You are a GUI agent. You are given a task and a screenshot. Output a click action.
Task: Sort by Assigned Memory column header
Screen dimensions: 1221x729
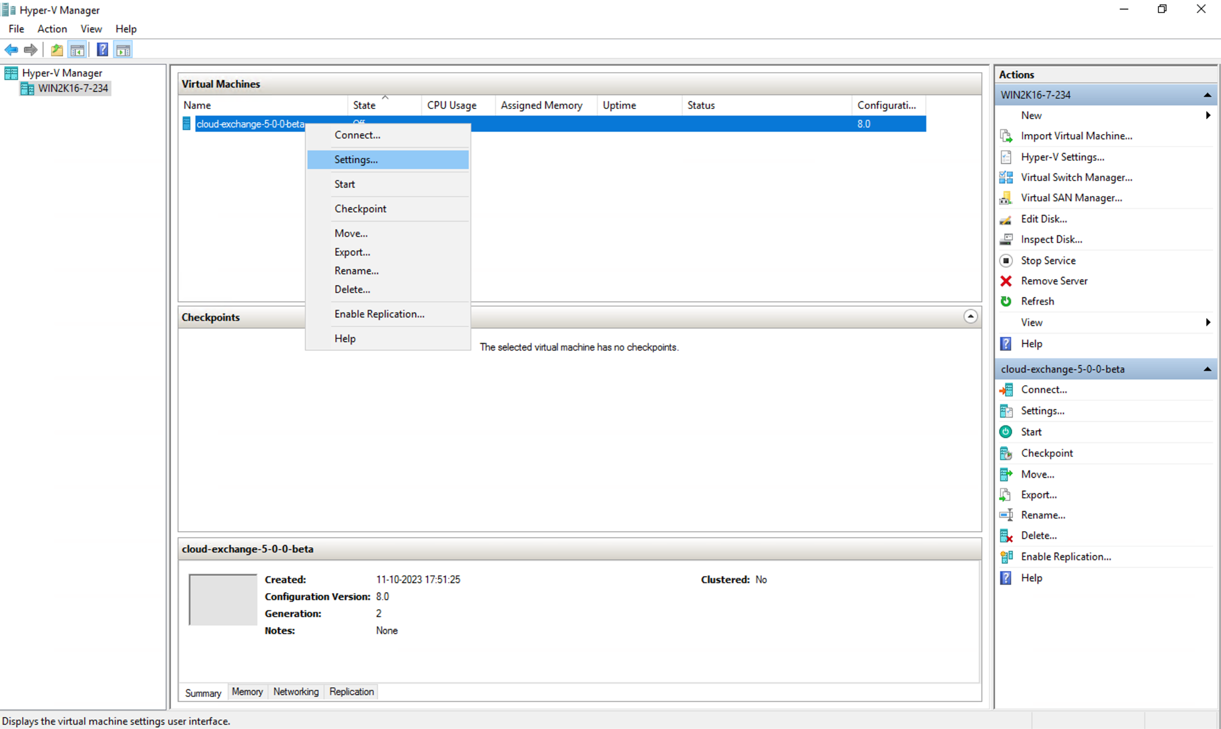click(x=546, y=105)
